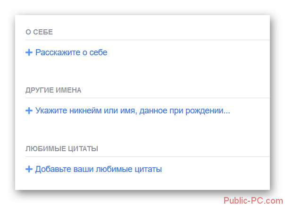Open the Расскажите о себе link
285x206 pixels.
click(x=71, y=52)
